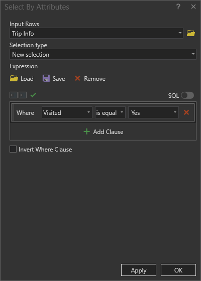Change the 'is equal' operator dropdown
Screen dimensions: 201x281
pos(110,112)
